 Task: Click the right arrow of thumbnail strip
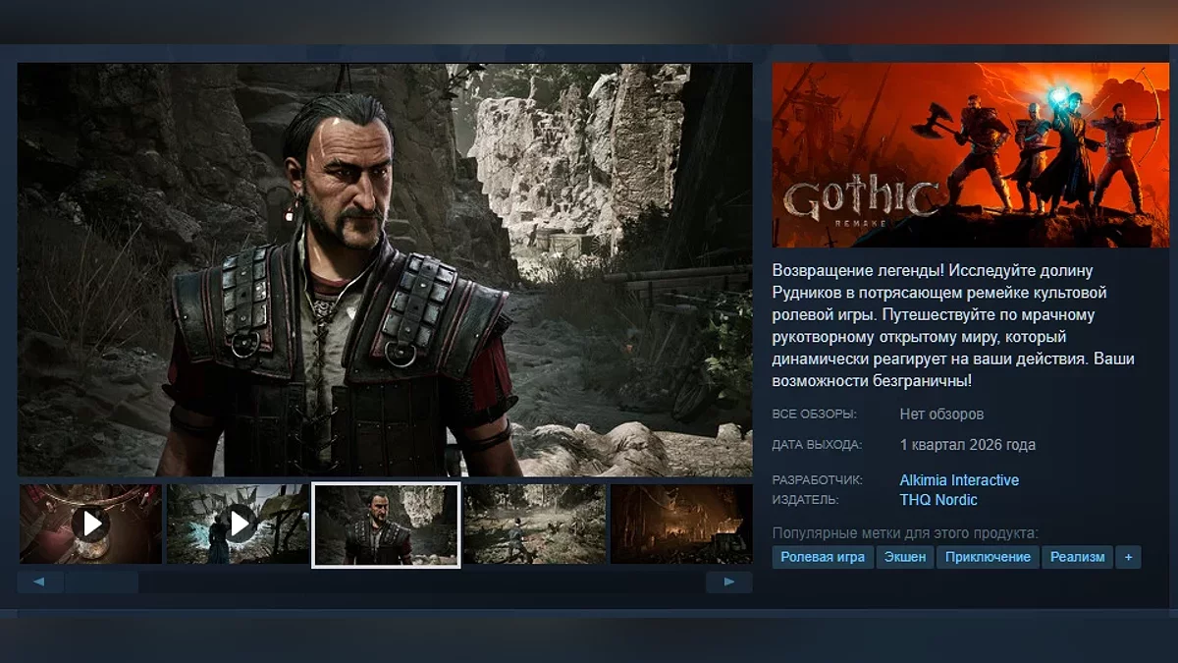pos(728,581)
